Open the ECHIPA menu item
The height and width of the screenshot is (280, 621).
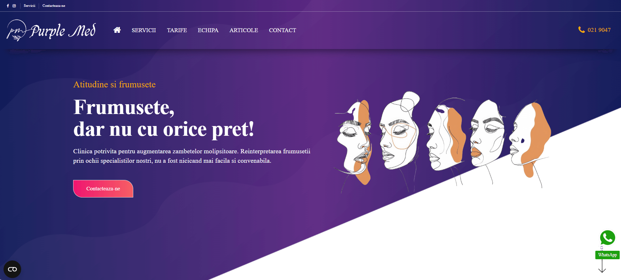[x=208, y=30]
